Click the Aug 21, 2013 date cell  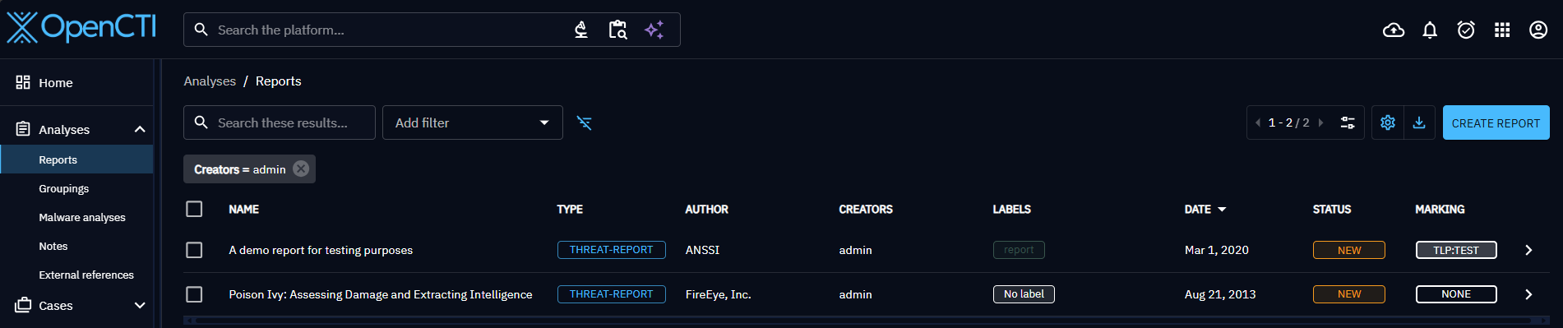pos(1220,294)
